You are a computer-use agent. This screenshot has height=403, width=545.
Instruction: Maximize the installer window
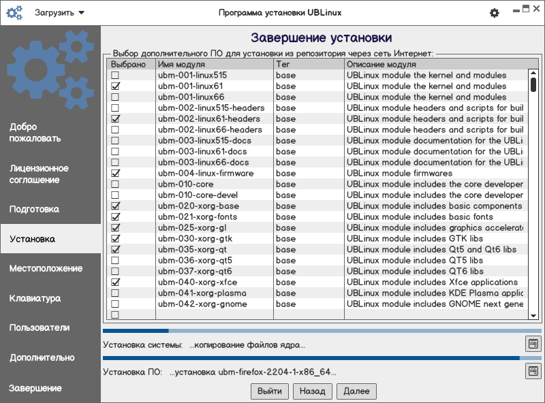coord(525,10)
